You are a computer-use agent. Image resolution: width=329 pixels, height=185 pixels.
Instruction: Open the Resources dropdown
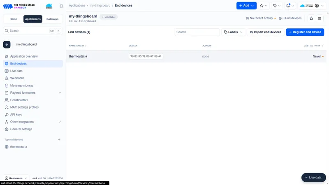[16, 178]
